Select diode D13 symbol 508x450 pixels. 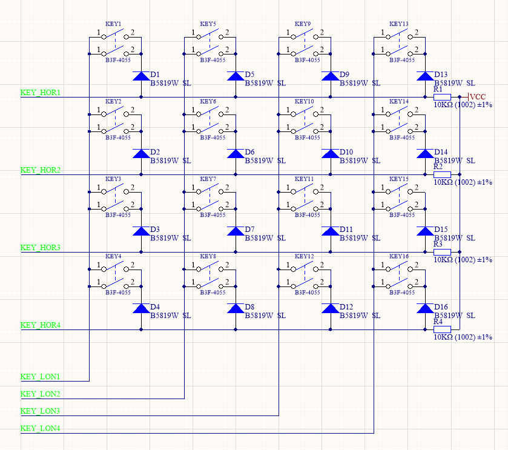[425, 76]
